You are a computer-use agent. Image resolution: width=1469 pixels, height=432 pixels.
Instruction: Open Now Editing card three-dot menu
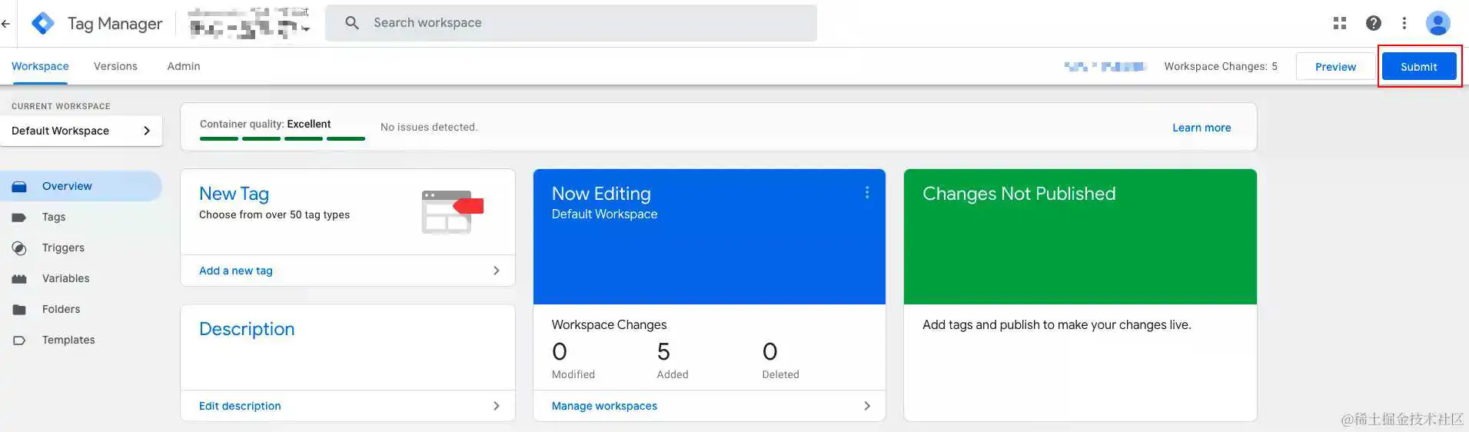click(x=867, y=193)
